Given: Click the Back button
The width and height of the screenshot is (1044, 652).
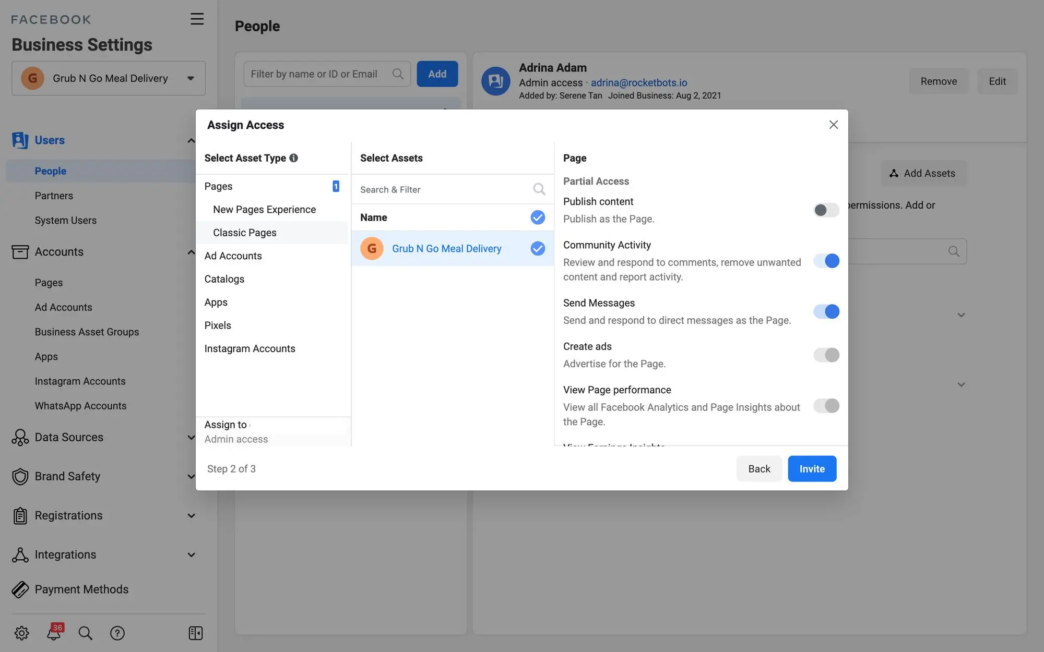Looking at the screenshot, I should pyautogui.click(x=759, y=468).
